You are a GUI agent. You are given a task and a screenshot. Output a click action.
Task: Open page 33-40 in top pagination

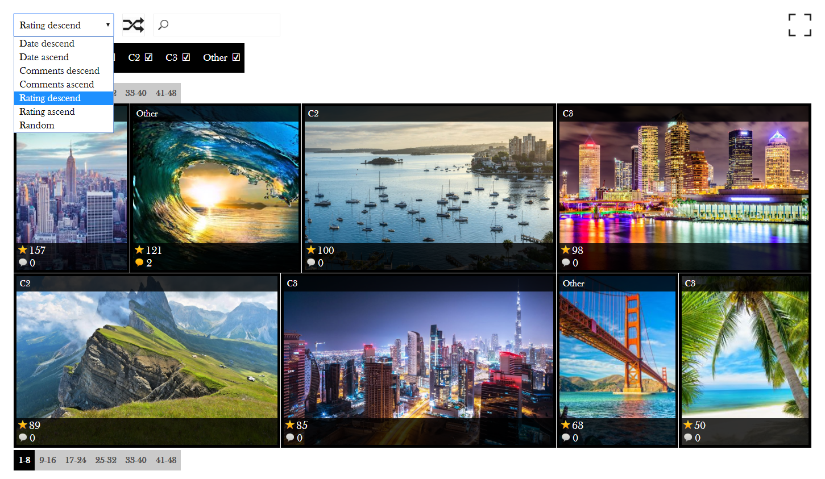click(x=136, y=93)
